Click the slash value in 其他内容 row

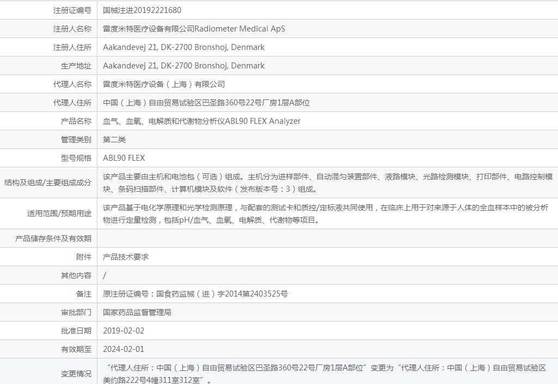[105, 275]
